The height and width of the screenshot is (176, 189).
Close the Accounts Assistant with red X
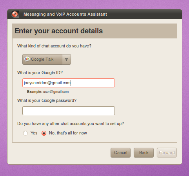point(15,14)
